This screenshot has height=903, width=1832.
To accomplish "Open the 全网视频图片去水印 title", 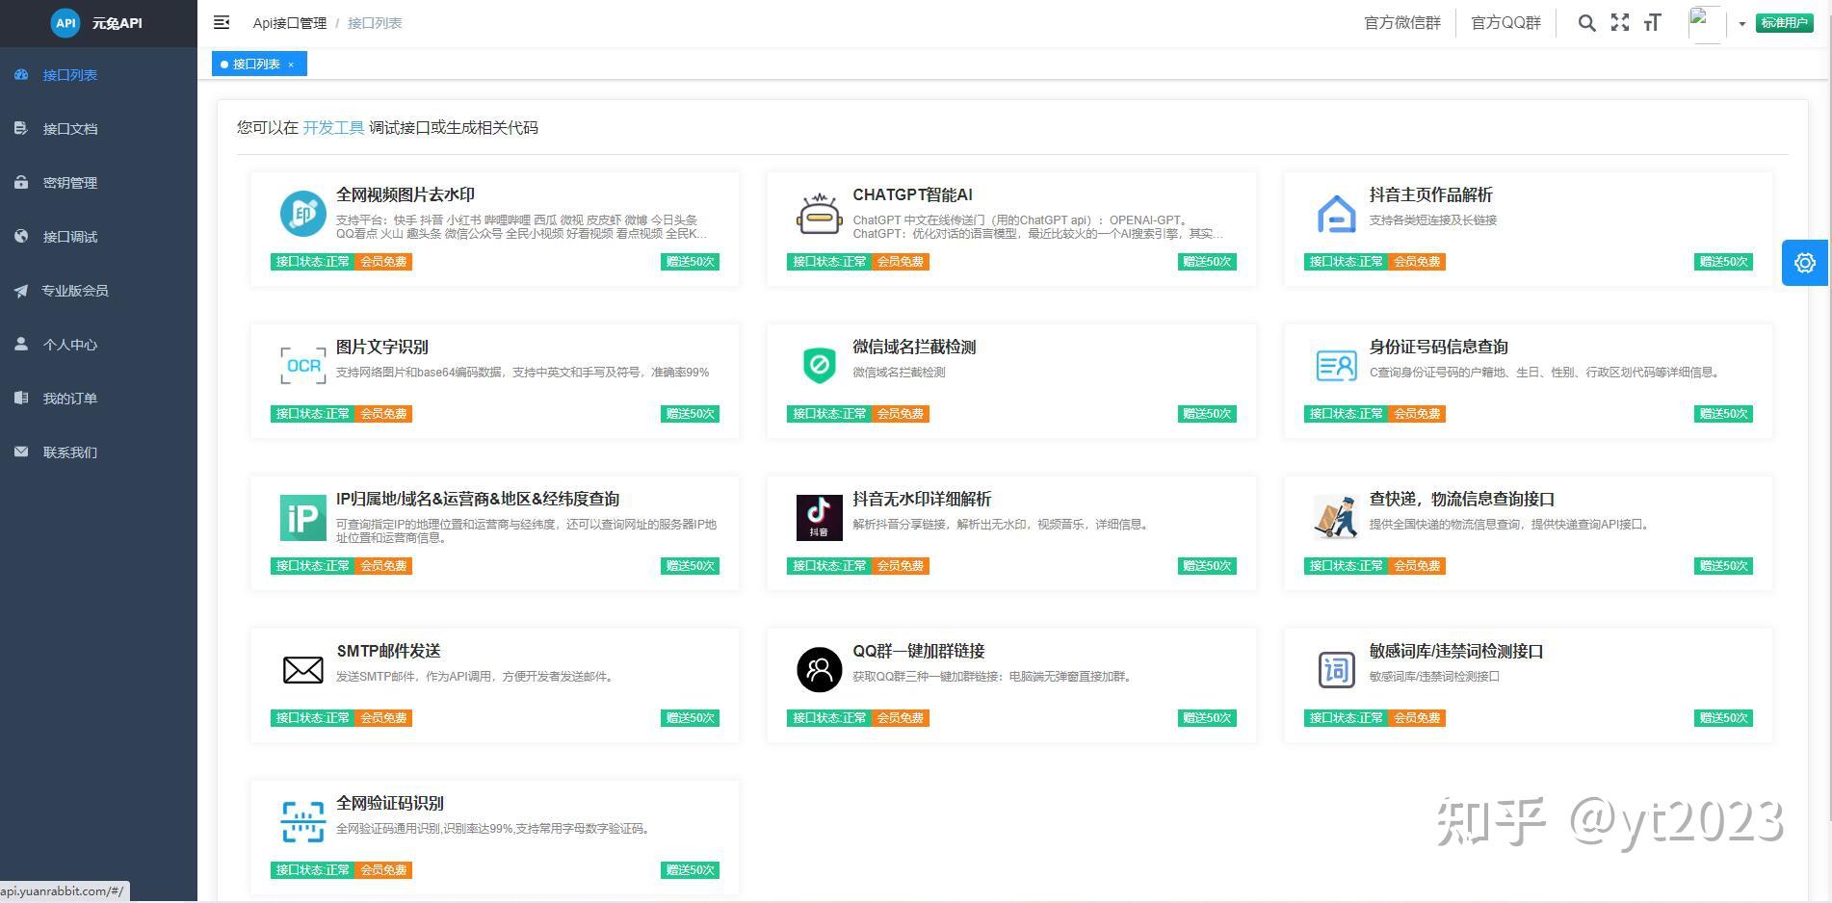I will click(406, 195).
